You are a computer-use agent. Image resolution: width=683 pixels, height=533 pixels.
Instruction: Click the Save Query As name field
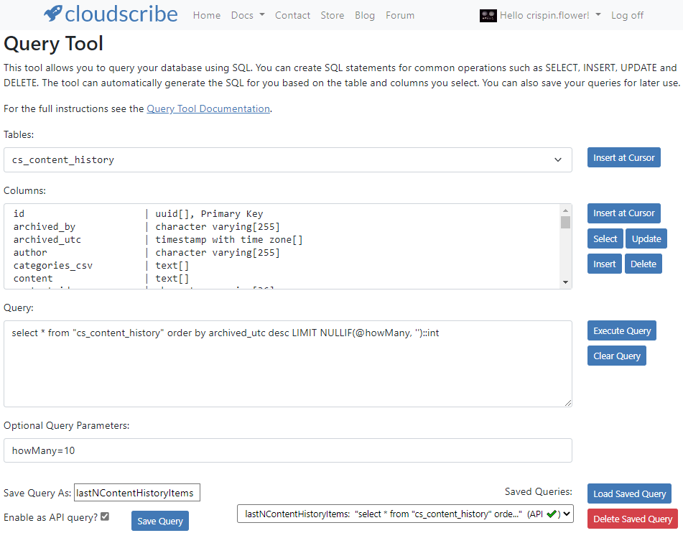(x=137, y=493)
